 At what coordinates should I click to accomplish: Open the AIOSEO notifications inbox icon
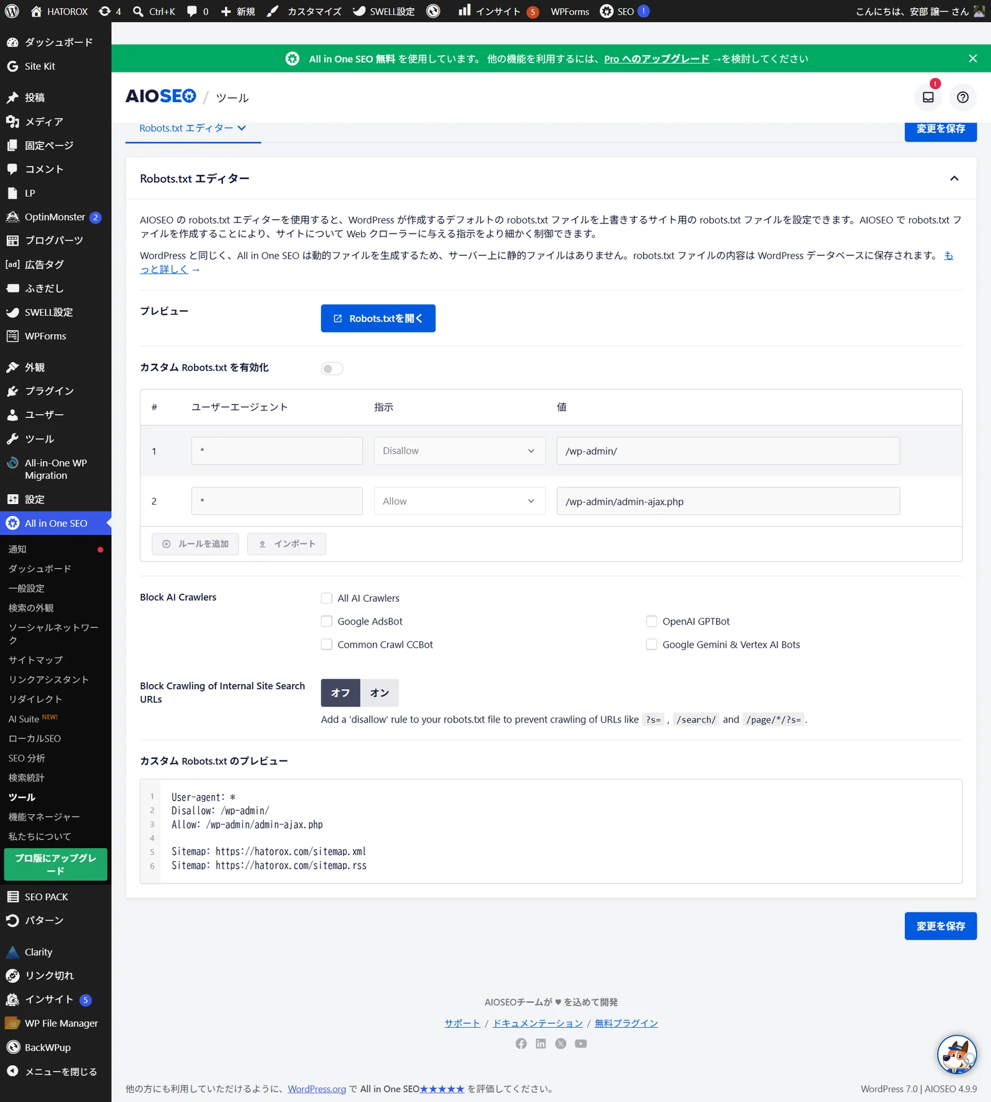pos(928,97)
